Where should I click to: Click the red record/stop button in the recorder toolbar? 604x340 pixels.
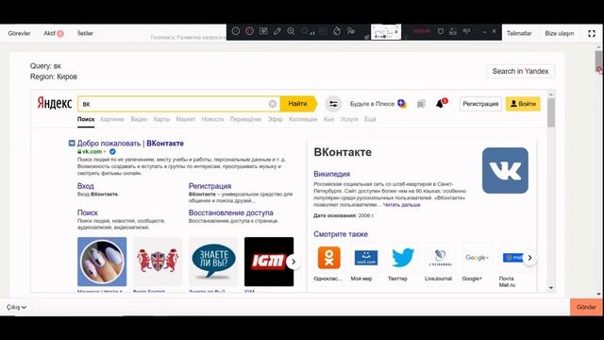pos(249,31)
